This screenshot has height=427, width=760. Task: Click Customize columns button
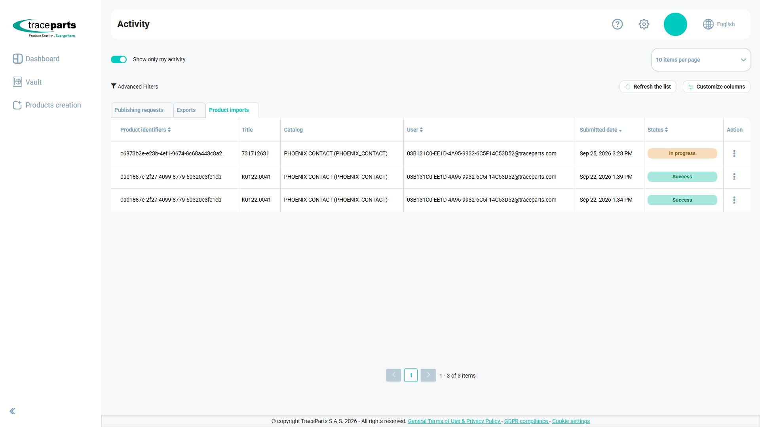716,87
